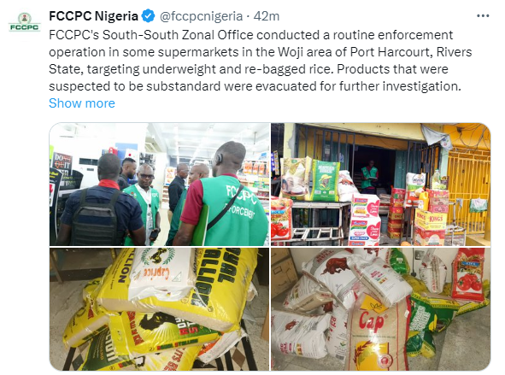Open the three-dot more options menu
This screenshot has height=375, width=505.
(483, 16)
